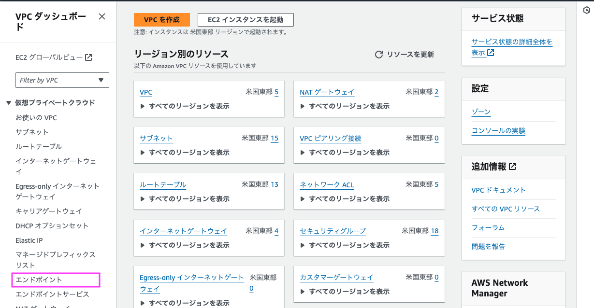Screen dimensions: 594x308
Task: Expand すべてのリージョンを表示 under セキュリティグループ
Action: (345, 245)
